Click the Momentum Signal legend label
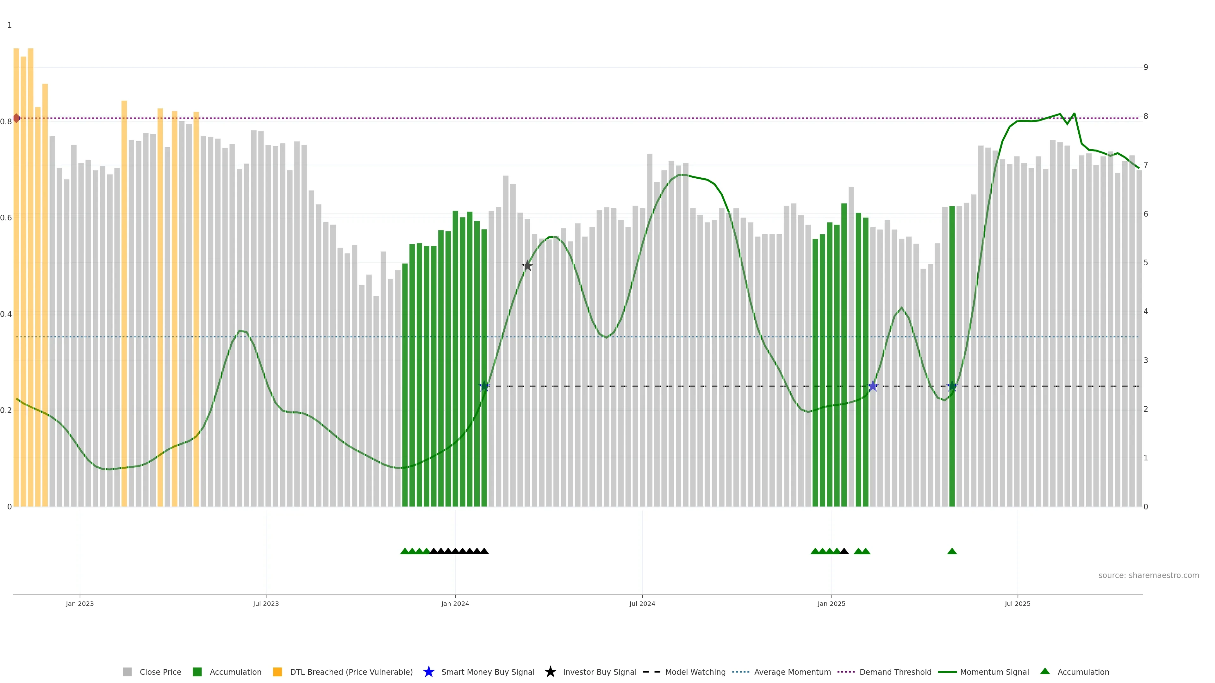 click(x=994, y=672)
